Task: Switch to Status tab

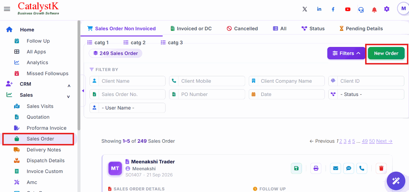Action: click(x=313, y=29)
